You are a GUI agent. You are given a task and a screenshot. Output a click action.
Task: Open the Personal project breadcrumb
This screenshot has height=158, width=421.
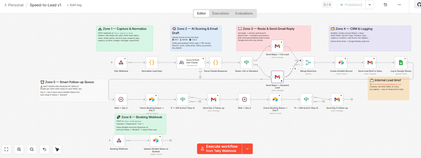tap(14, 5)
